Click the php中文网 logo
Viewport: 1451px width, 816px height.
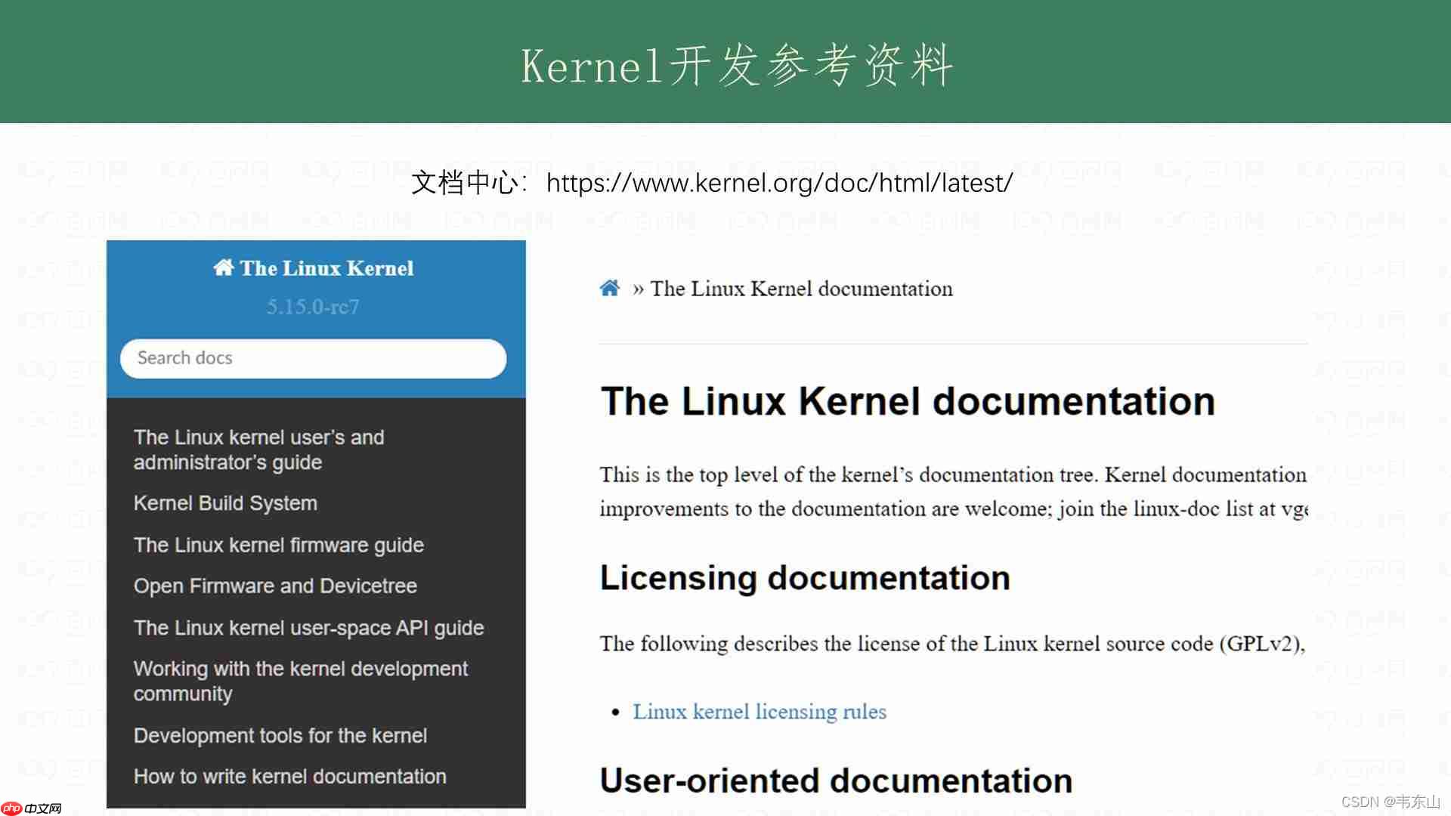point(31,808)
